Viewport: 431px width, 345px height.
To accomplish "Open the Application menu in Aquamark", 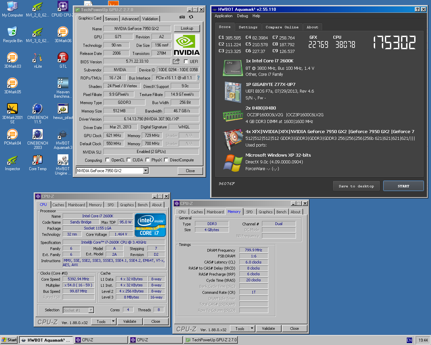I will point(224,16).
